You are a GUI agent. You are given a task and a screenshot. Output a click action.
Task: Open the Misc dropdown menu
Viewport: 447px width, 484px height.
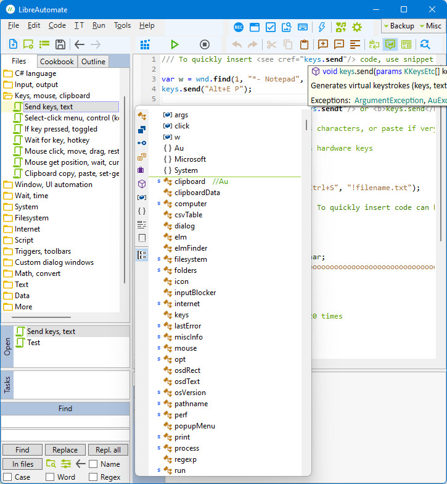pyautogui.click(x=430, y=26)
